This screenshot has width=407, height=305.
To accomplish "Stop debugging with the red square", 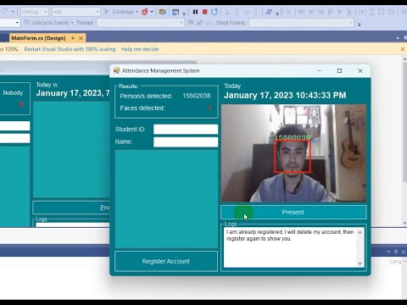I will 205,12.
